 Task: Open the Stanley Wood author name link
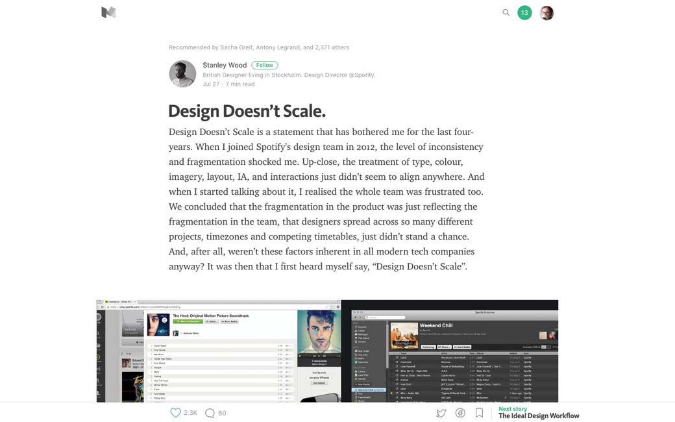225,65
